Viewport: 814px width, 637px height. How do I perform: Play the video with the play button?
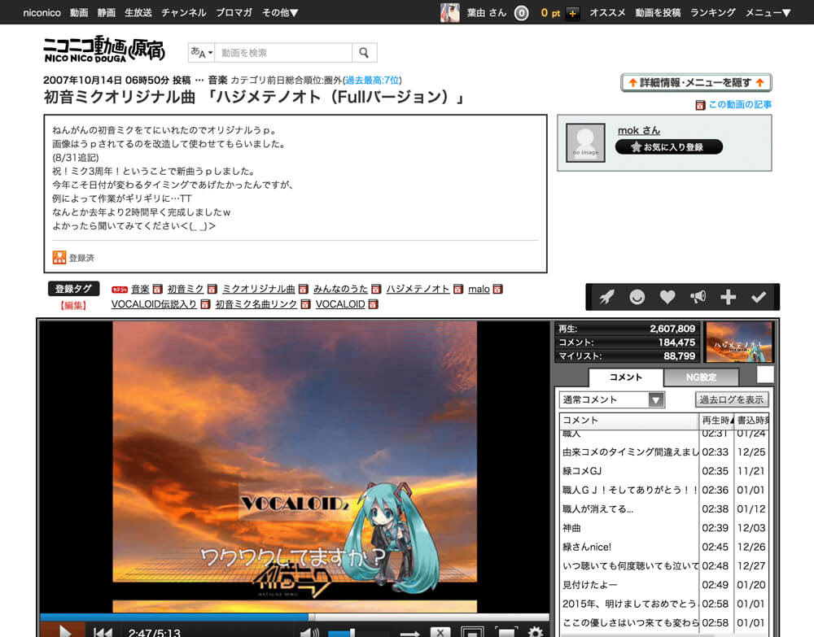pos(63,630)
